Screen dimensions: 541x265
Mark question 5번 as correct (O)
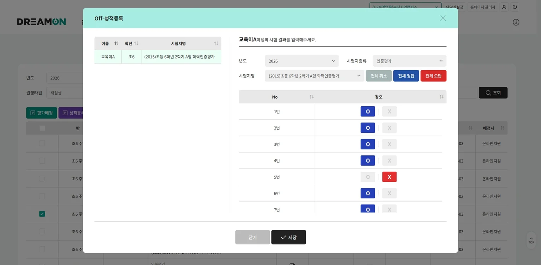point(368,177)
